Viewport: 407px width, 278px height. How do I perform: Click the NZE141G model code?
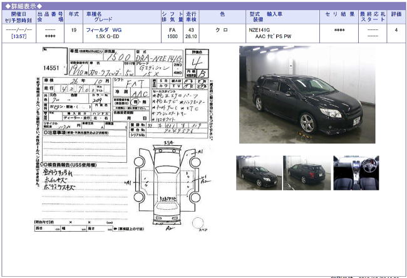click(259, 30)
